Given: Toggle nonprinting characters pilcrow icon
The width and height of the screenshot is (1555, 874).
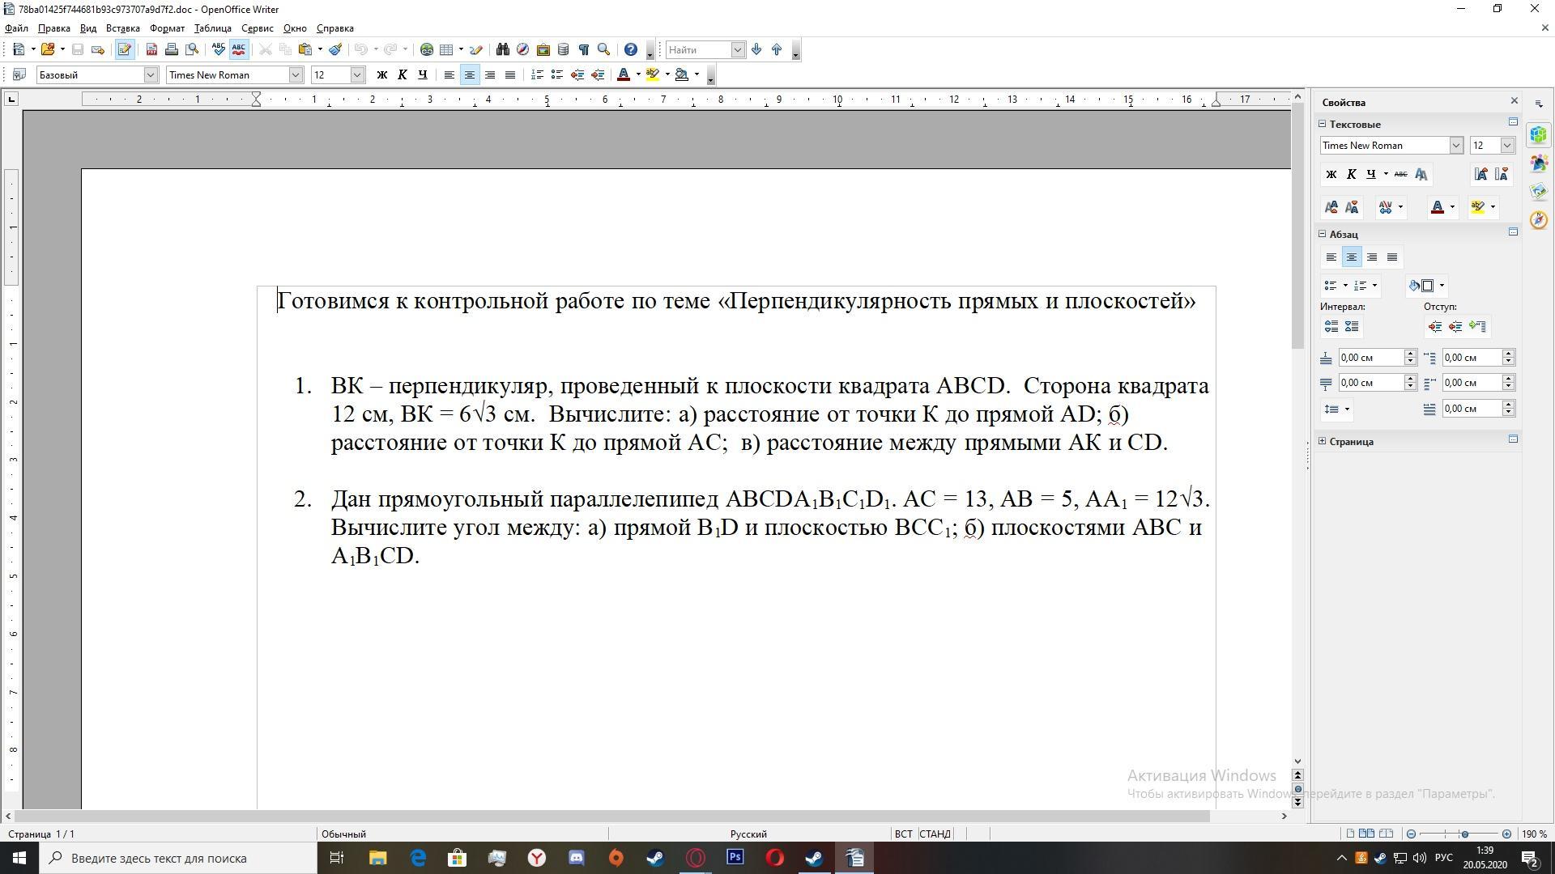Looking at the screenshot, I should 583,49.
